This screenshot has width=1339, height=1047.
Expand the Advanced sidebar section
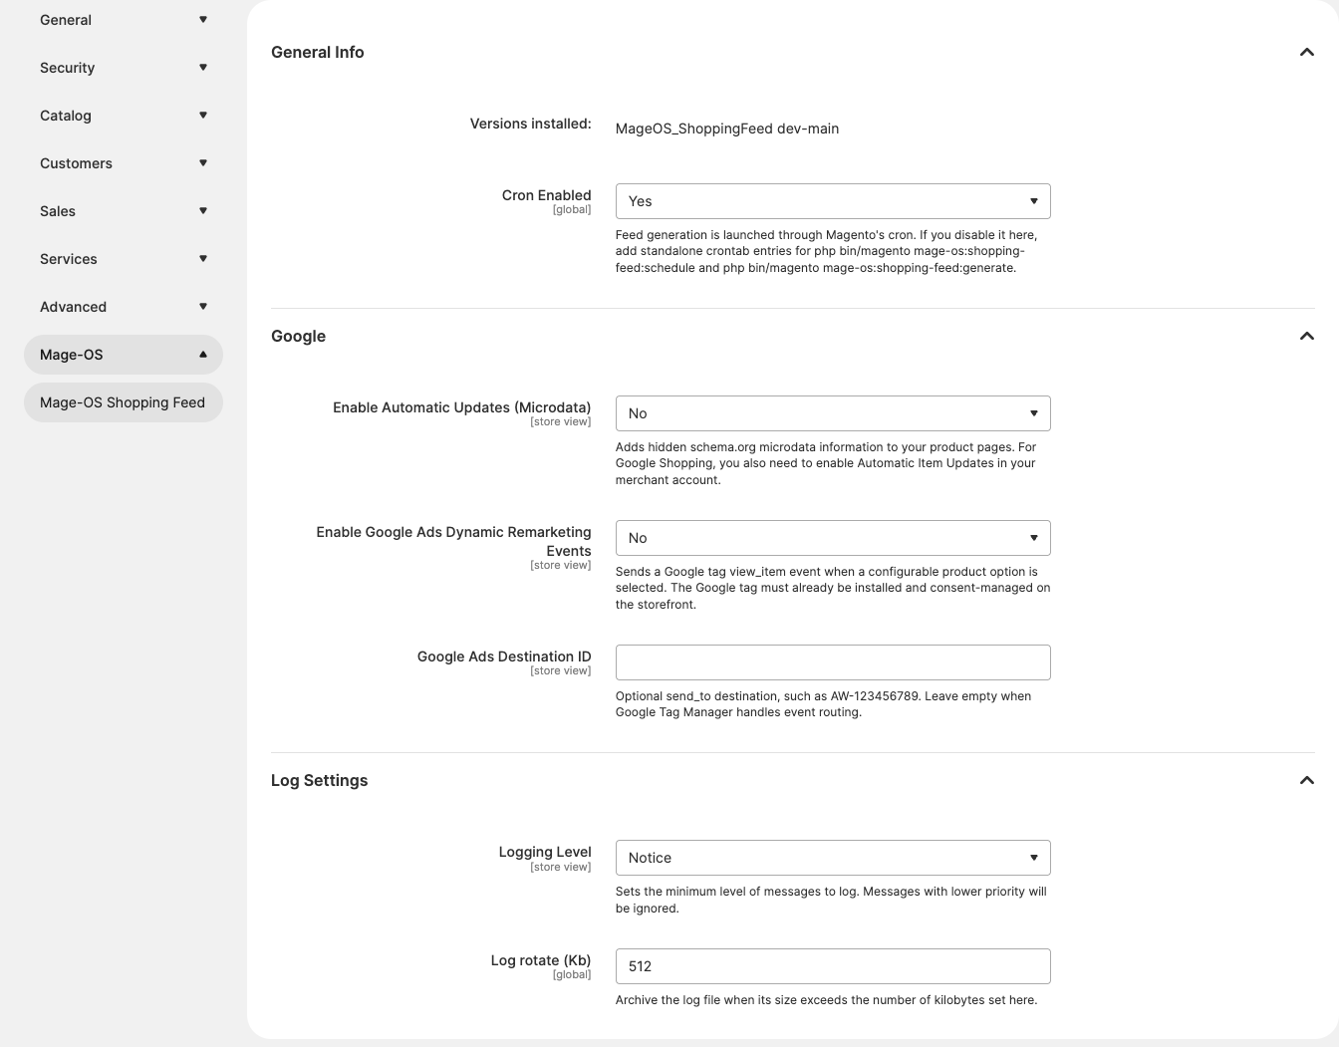click(123, 307)
